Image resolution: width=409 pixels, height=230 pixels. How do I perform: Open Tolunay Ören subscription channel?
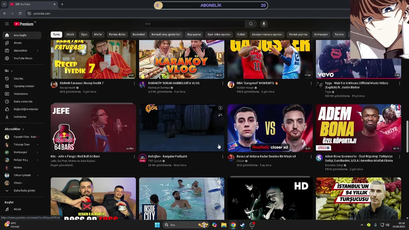22,145
